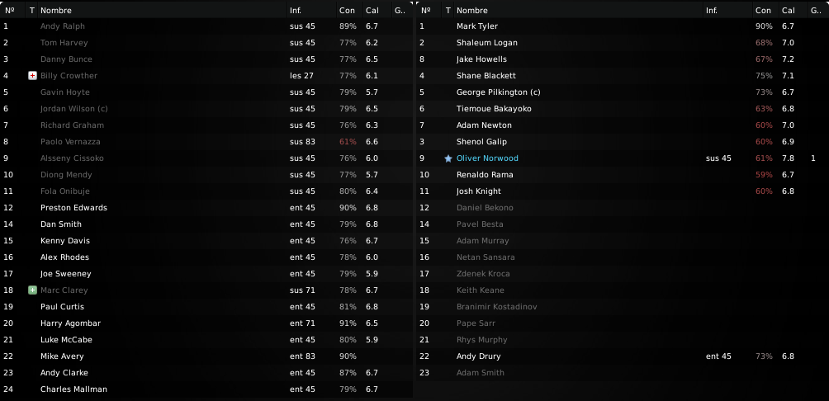Click the star icon beside Oliver Norwood
829x401 pixels.
click(448, 158)
